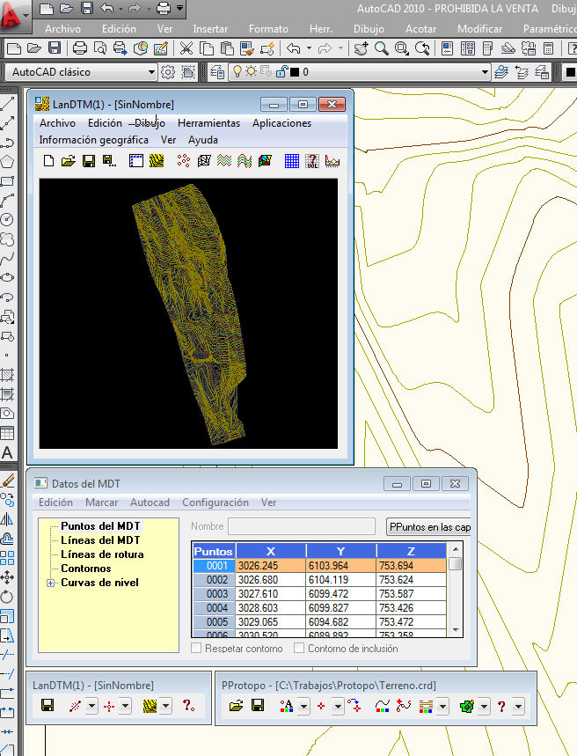The image size is (577, 756).
Task: Open dropdown next to LanDTM yellow contour icon
Action: click(166, 707)
